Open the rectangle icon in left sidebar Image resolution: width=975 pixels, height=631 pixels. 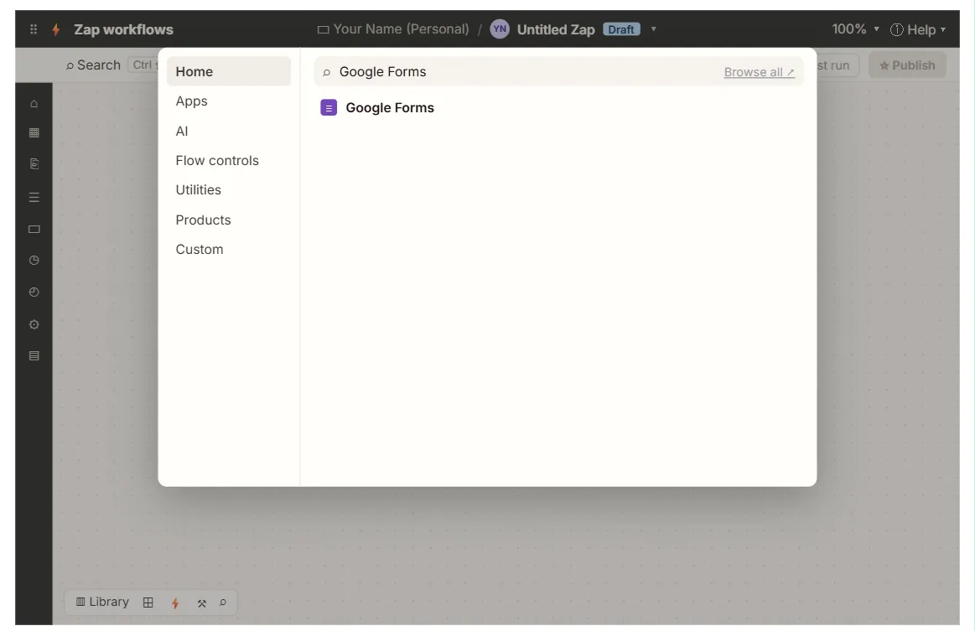click(34, 229)
